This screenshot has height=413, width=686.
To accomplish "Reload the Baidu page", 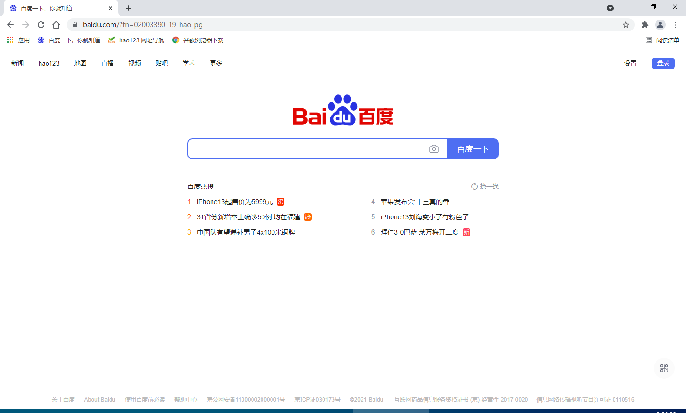I will (x=41, y=25).
